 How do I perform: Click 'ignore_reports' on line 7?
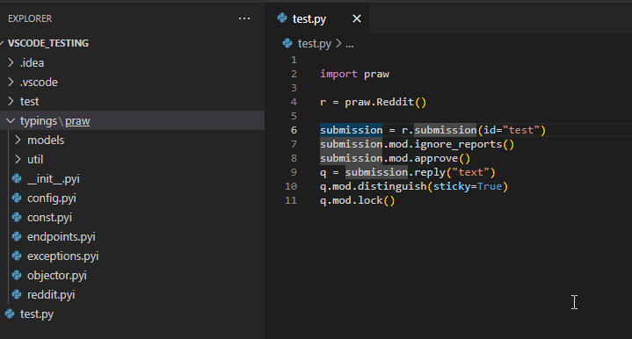[458, 145]
